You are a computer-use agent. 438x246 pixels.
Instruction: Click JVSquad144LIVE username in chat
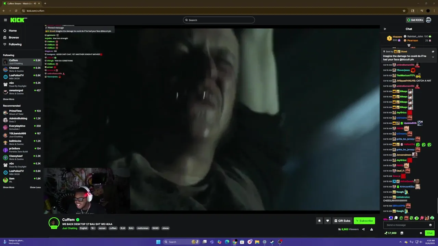406,81
